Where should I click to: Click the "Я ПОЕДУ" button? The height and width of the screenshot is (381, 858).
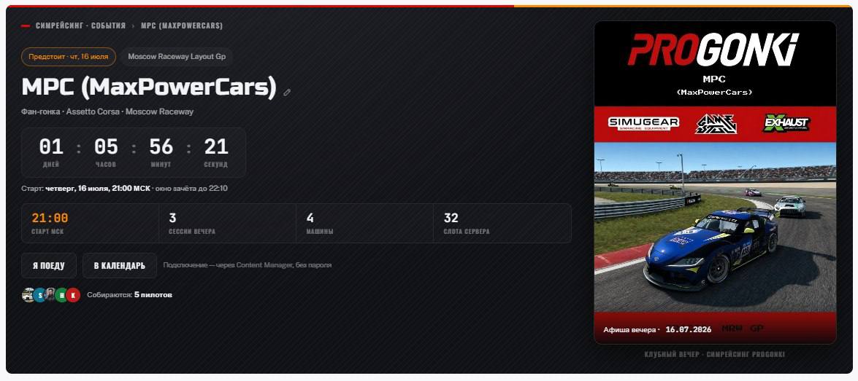pyautogui.click(x=49, y=266)
